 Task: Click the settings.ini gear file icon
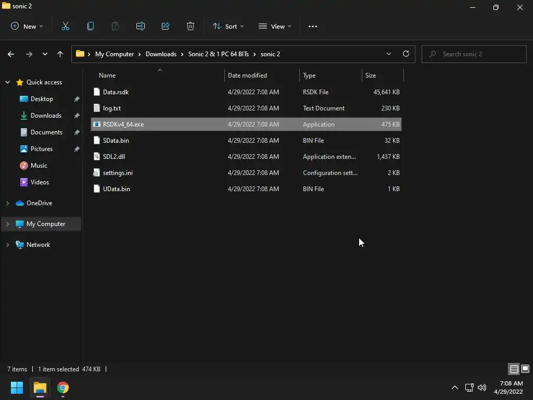pyautogui.click(x=96, y=173)
